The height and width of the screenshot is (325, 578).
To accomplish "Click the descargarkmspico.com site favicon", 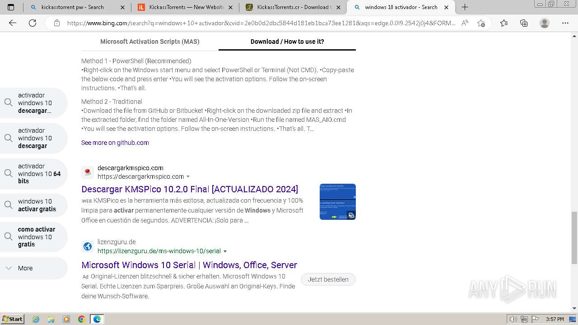I will coord(88,172).
